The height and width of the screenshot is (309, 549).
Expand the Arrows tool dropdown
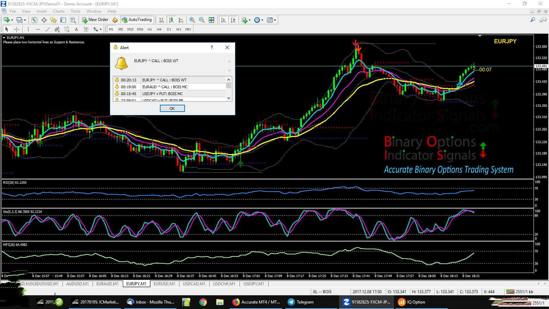click(x=101, y=29)
